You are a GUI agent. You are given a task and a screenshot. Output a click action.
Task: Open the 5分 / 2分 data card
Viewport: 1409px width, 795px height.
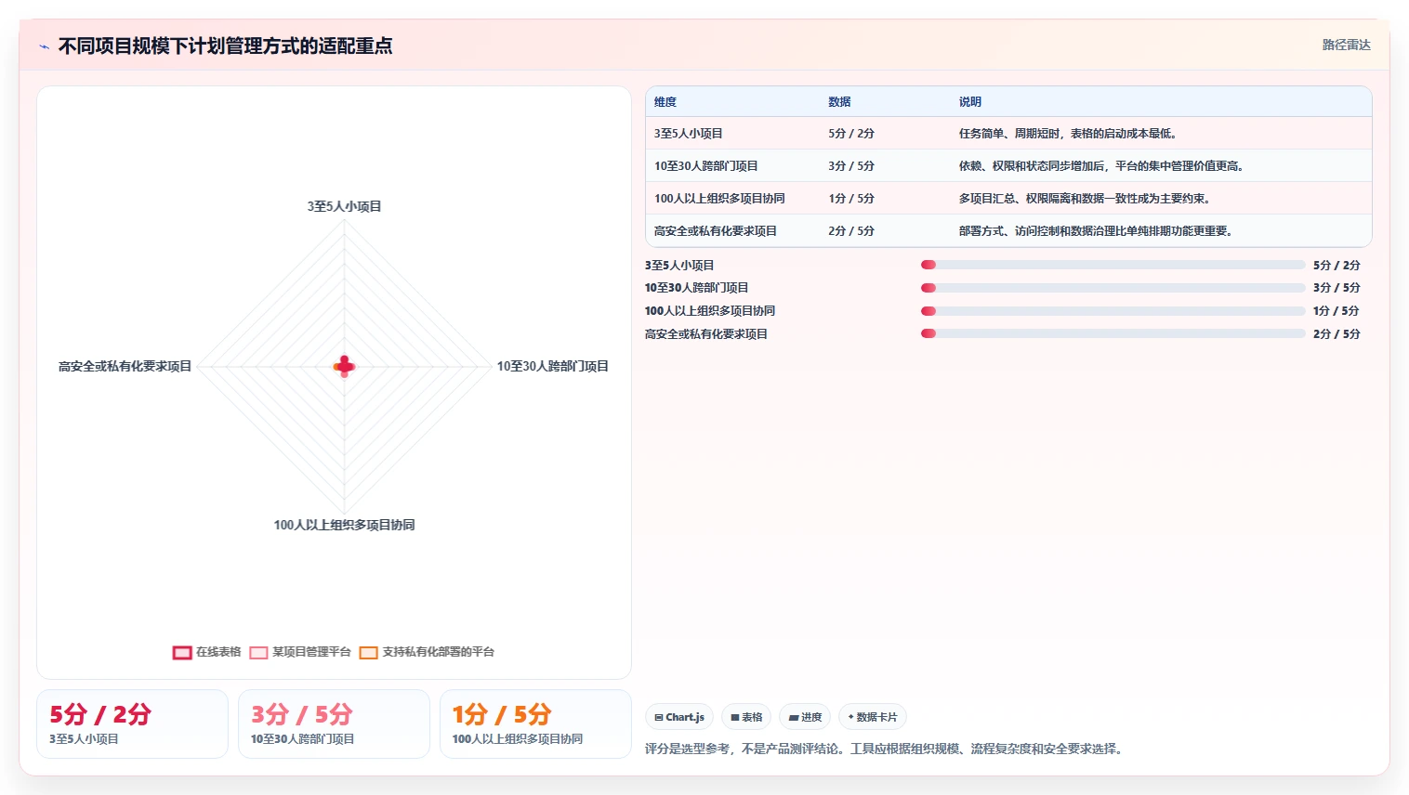[132, 723]
